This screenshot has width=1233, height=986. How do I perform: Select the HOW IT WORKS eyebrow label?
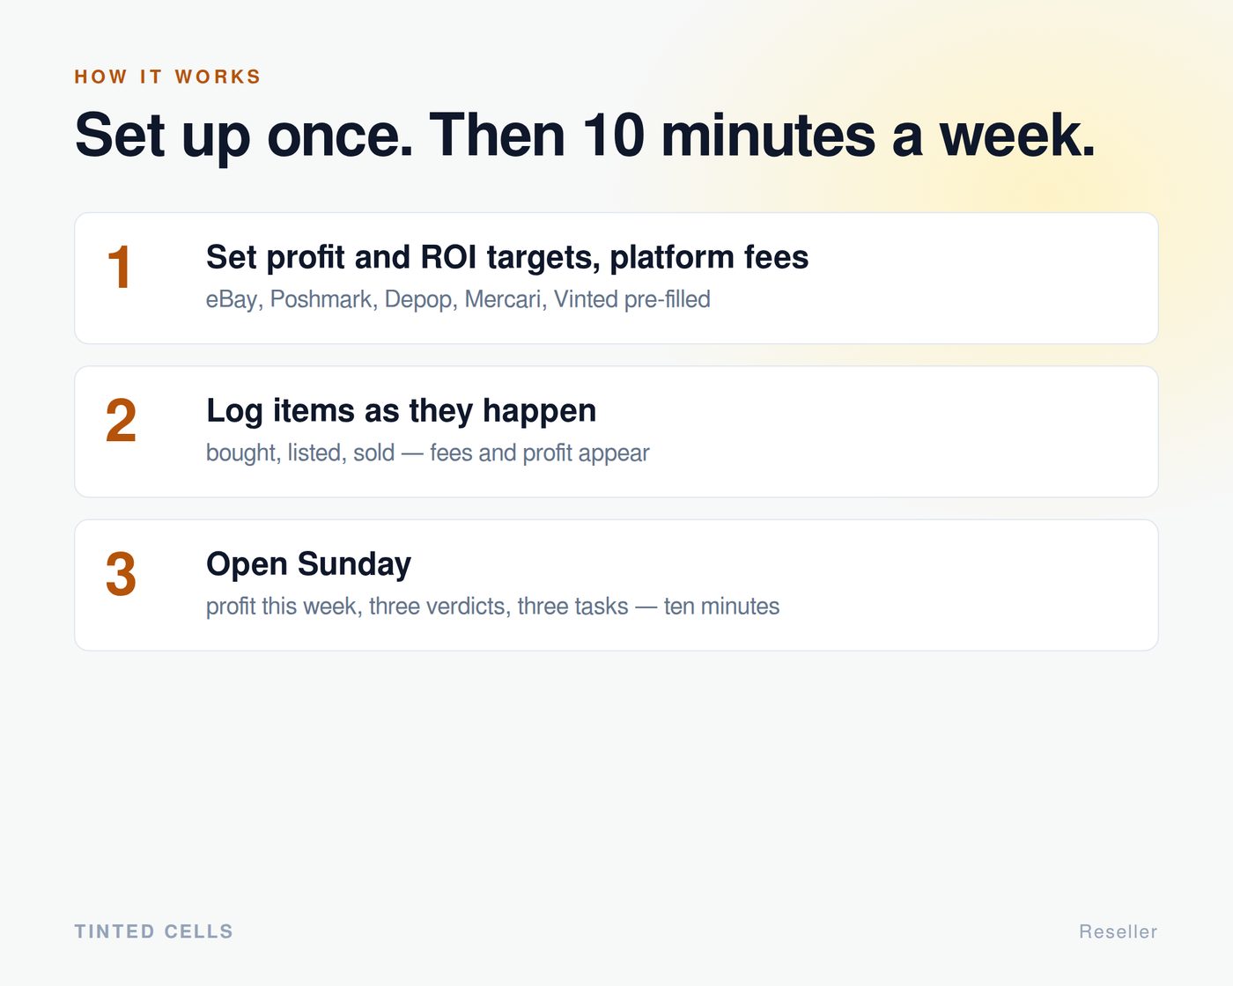point(167,77)
